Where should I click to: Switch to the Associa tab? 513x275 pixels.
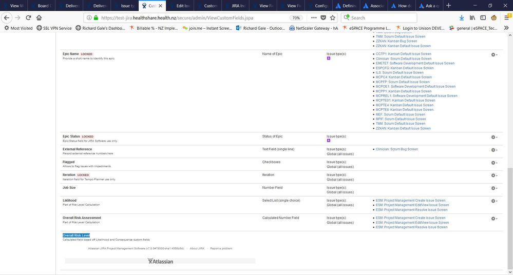point(374,6)
